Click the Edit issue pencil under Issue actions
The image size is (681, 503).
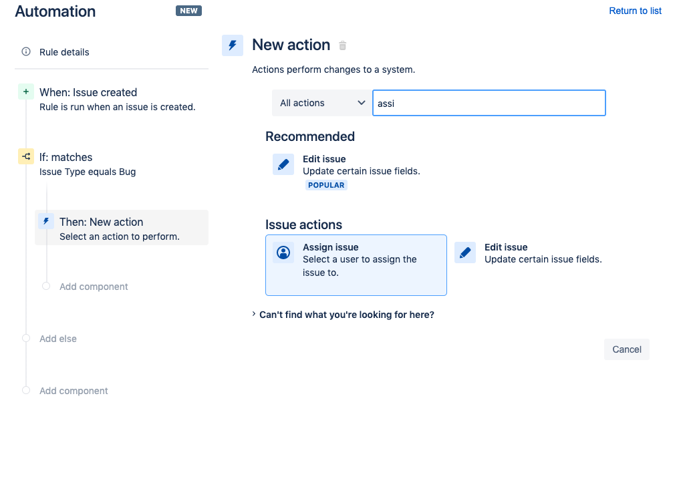coord(464,252)
